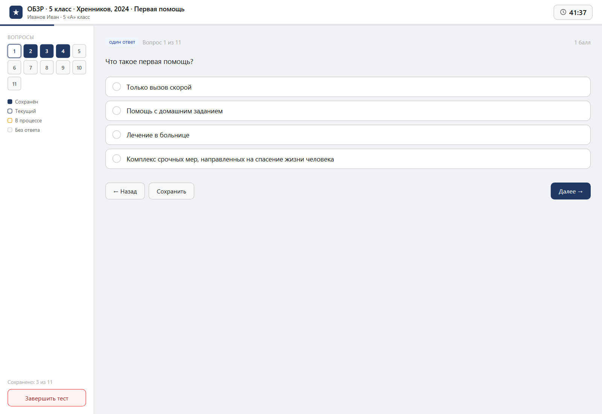Select question 9 in sidebar
The height and width of the screenshot is (414, 602).
pyautogui.click(x=63, y=67)
